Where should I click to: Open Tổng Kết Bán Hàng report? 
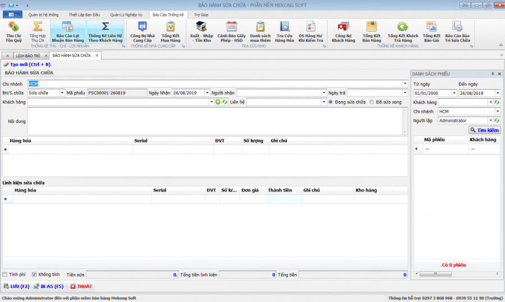371,31
